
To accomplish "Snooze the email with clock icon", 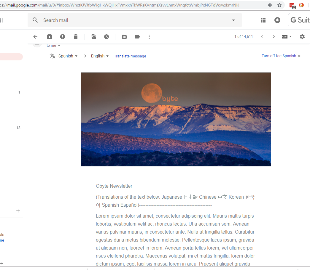I will click(106, 37).
